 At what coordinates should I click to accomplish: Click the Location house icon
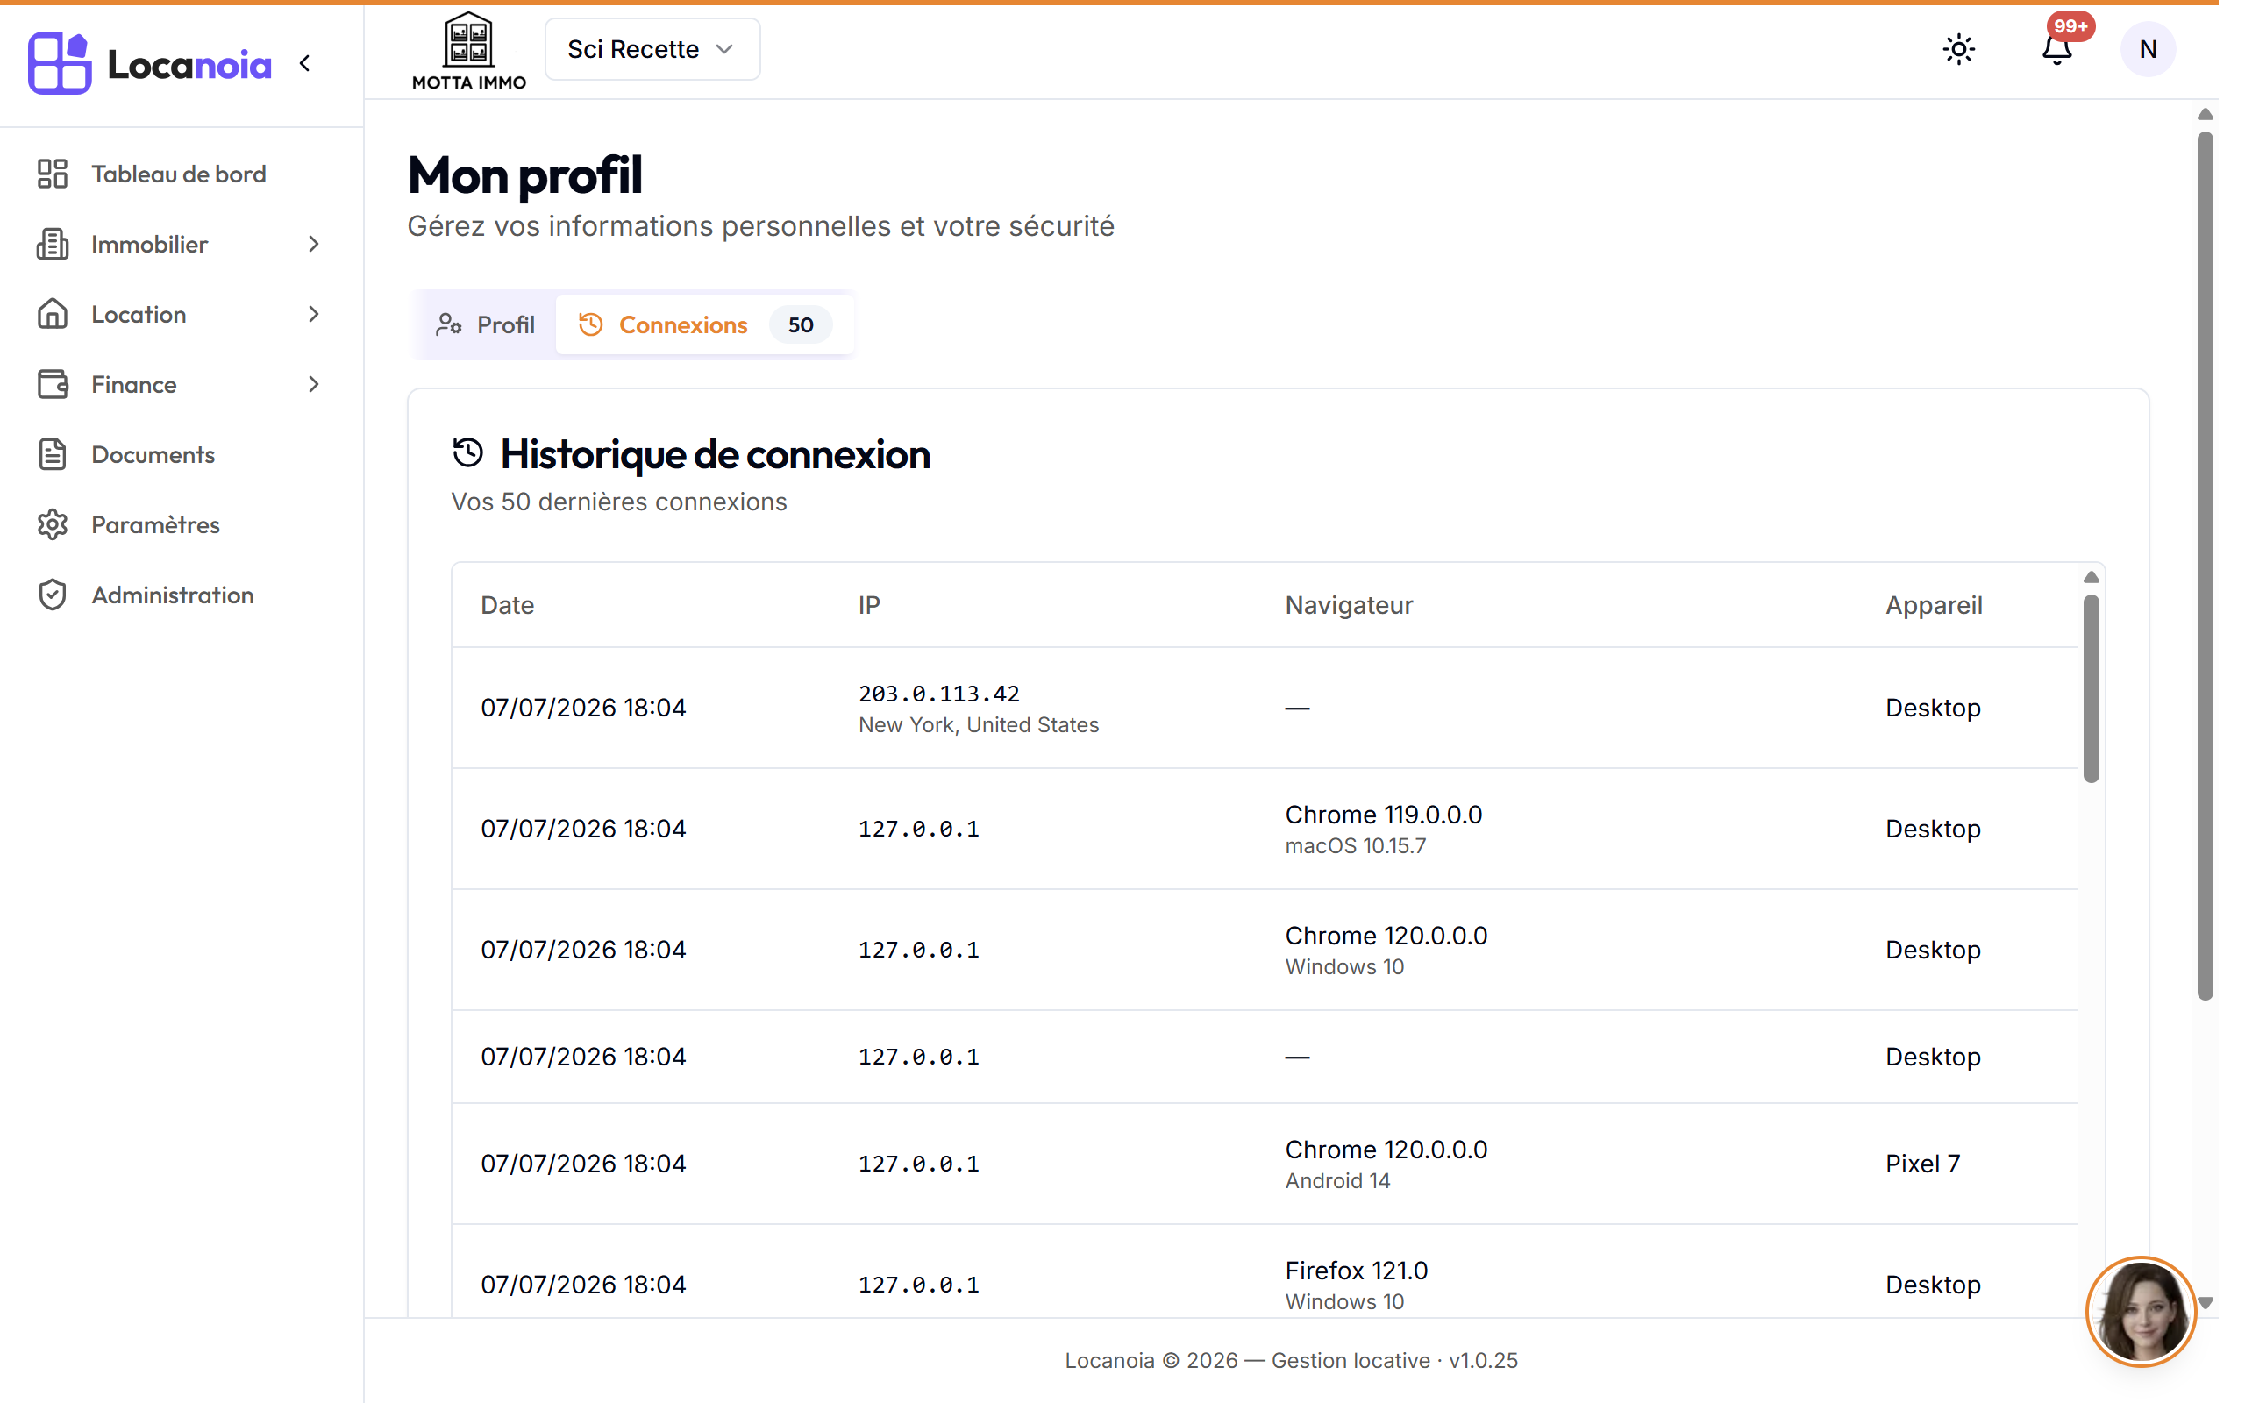(53, 314)
